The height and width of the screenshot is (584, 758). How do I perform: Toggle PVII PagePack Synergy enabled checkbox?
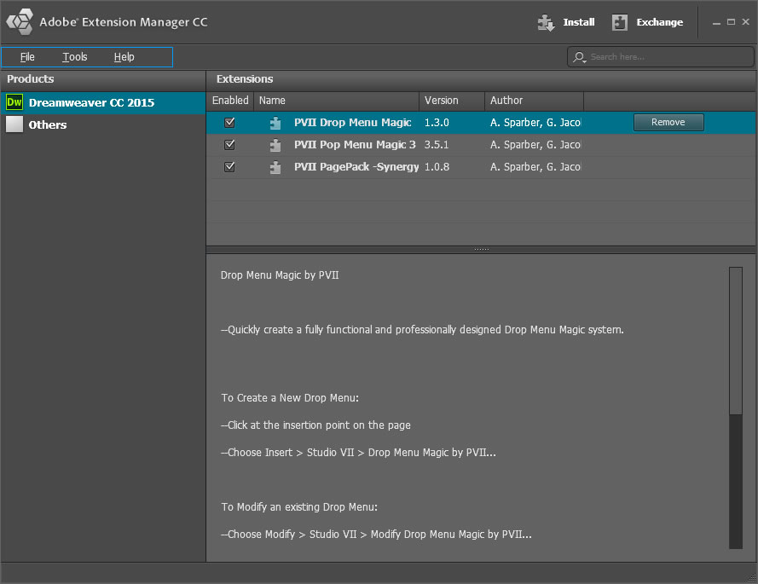coord(229,167)
